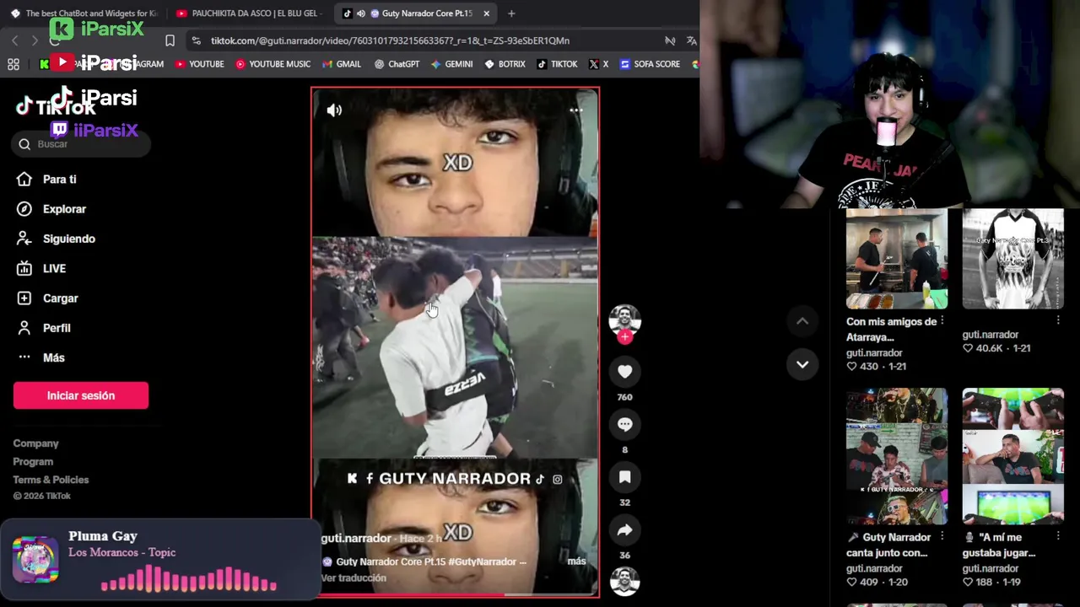Image resolution: width=1080 pixels, height=607 pixels.
Task: Save the video using the bookmark icon
Action: click(624, 477)
